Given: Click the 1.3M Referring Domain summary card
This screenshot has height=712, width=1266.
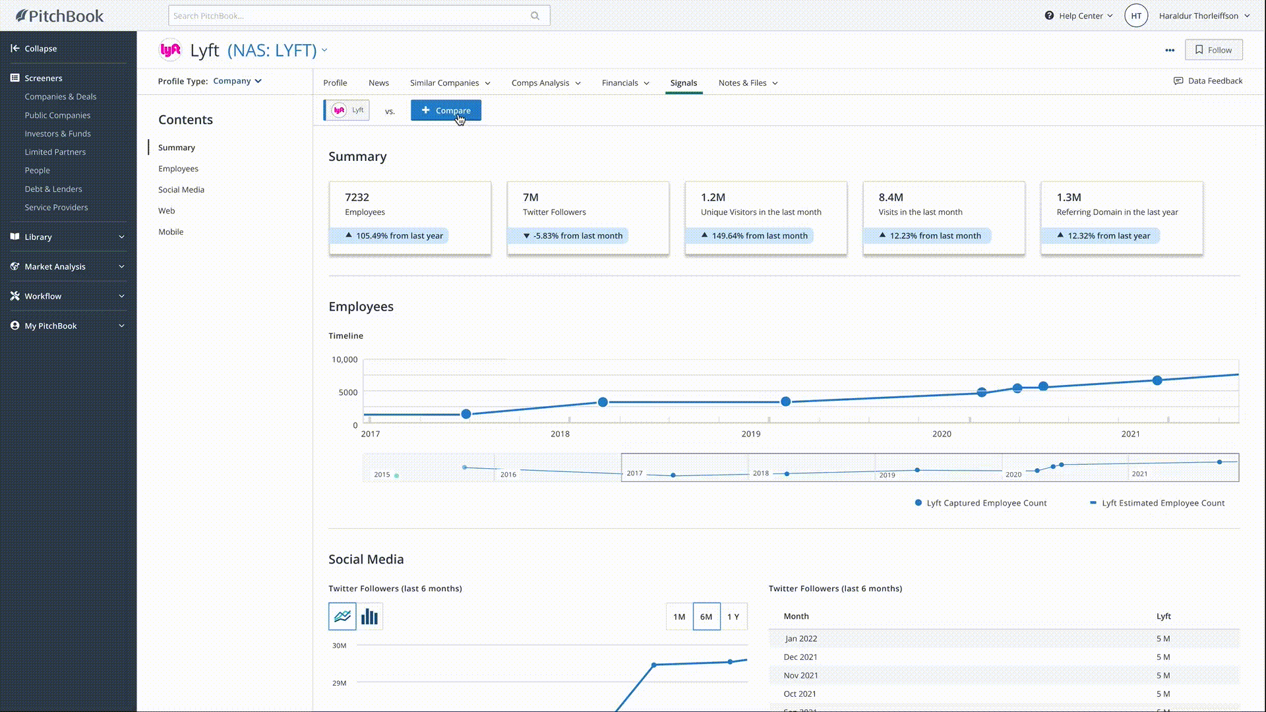Looking at the screenshot, I should click(x=1122, y=218).
